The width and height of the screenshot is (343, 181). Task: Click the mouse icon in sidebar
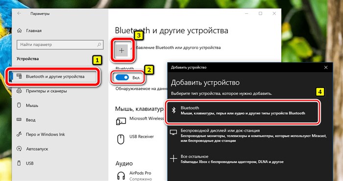click(19, 105)
